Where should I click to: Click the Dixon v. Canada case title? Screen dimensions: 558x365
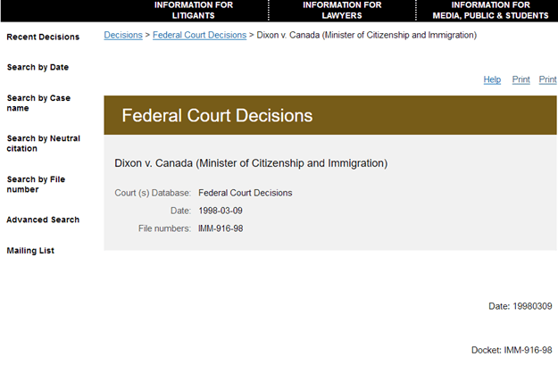(x=251, y=163)
